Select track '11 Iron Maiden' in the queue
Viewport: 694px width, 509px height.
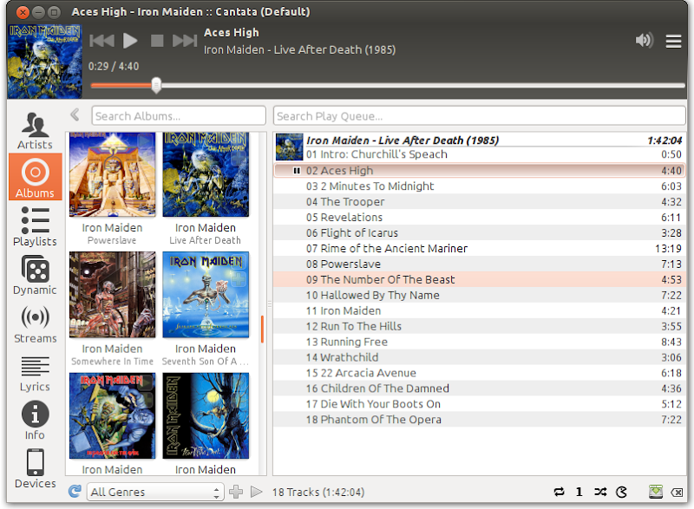tap(480, 311)
